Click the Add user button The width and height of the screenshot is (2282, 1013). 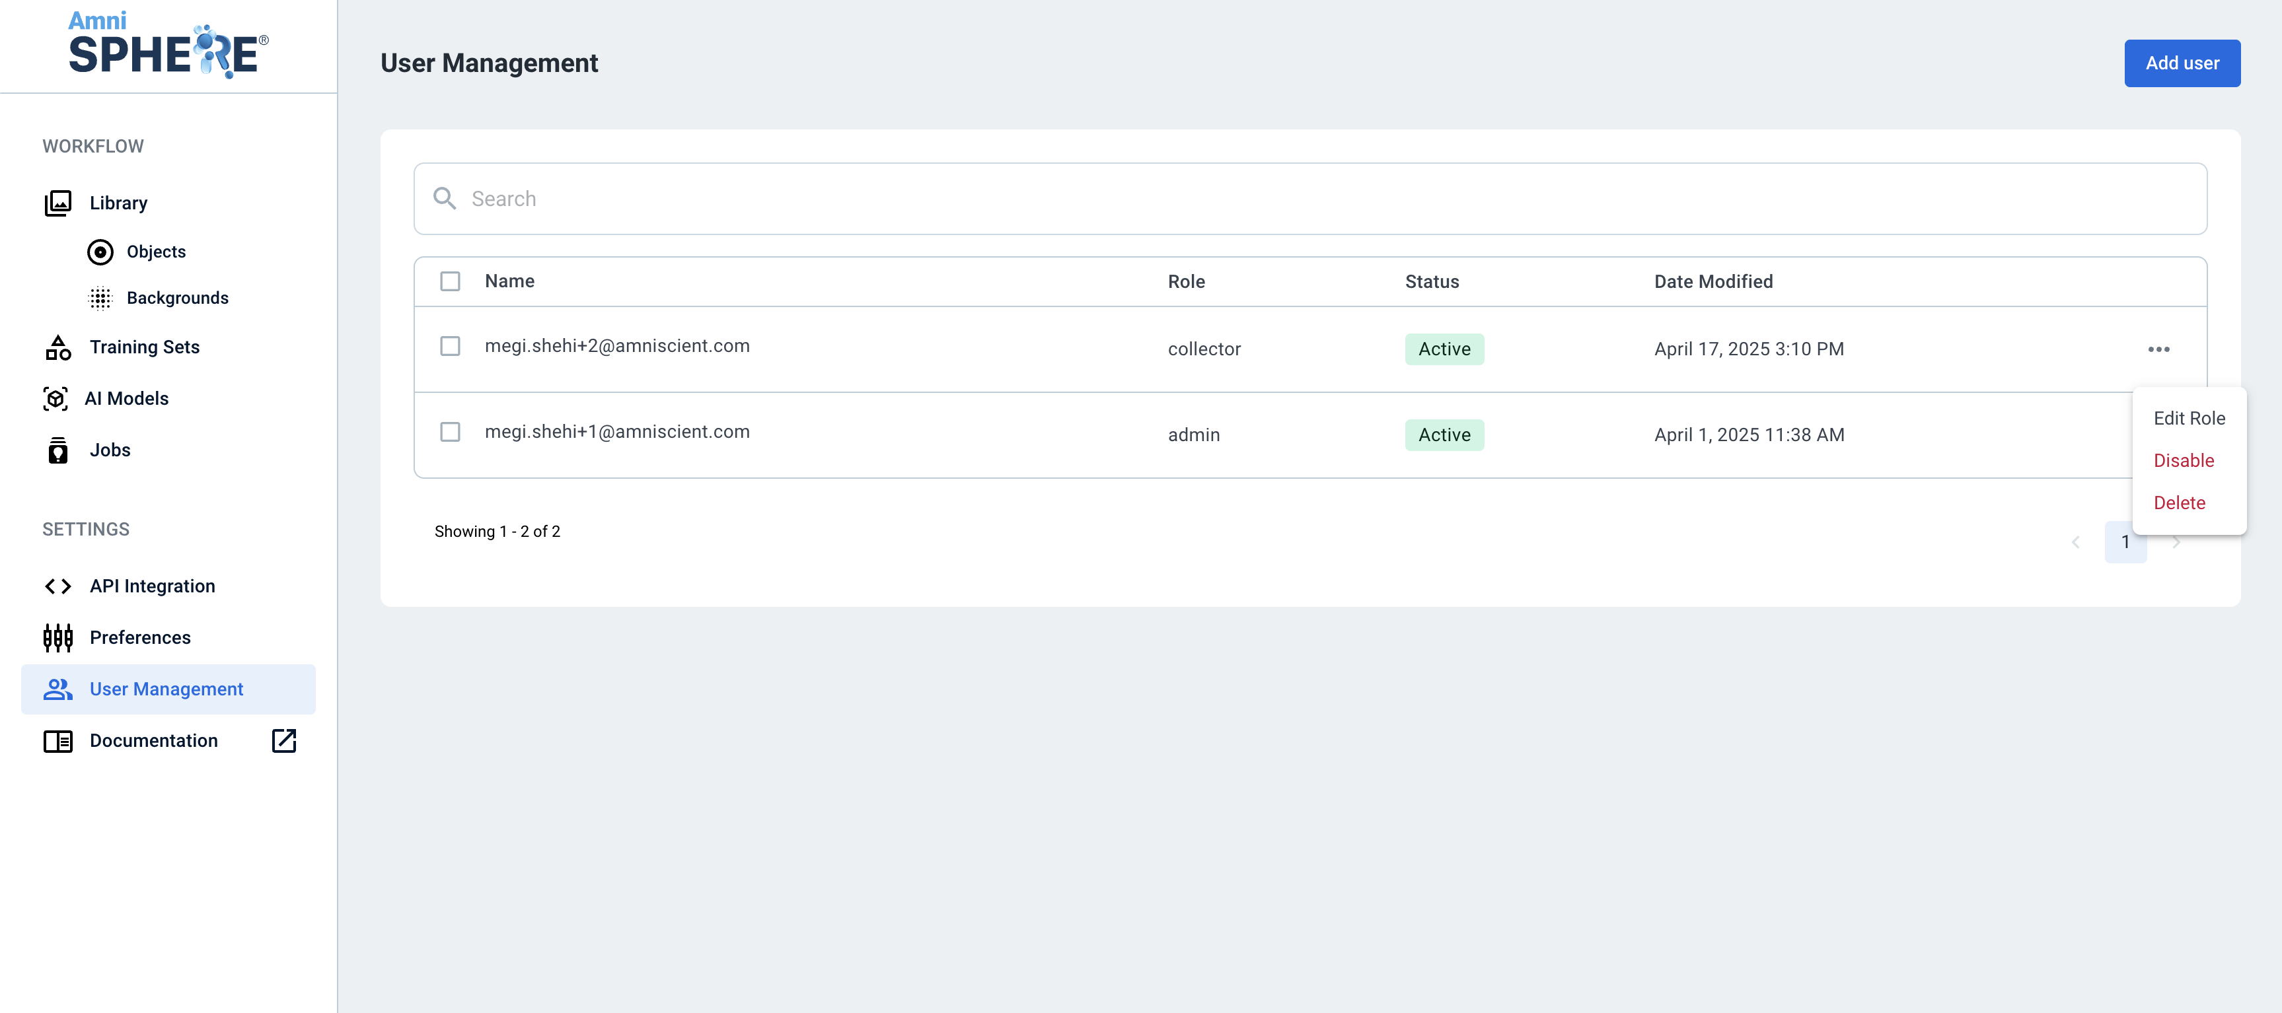[2182, 63]
